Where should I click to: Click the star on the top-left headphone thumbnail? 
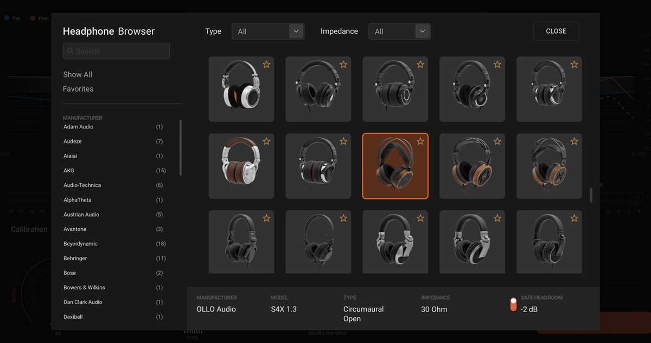(266, 64)
